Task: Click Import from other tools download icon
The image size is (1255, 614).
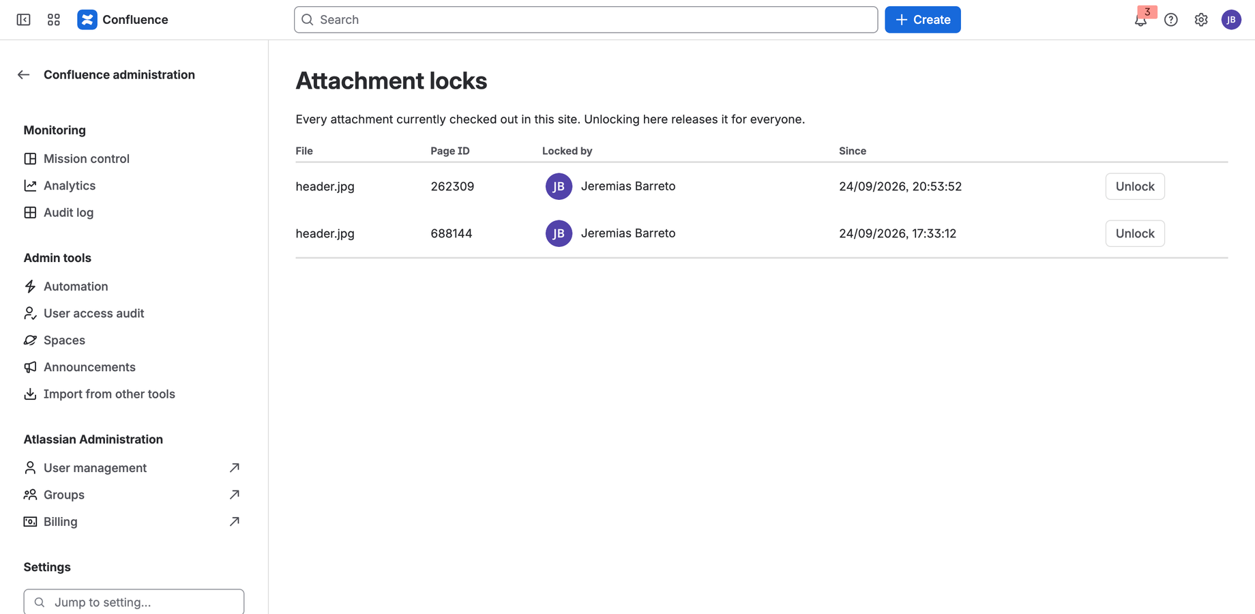Action: tap(30, 394)
